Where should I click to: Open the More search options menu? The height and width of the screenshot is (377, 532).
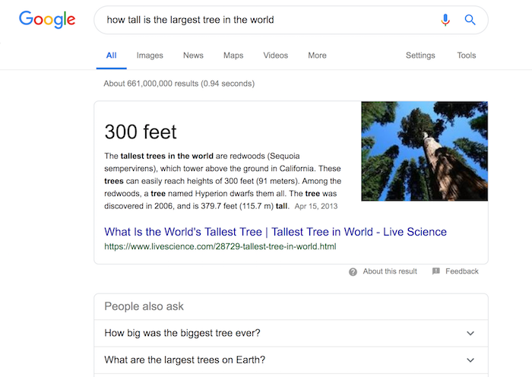pyautogui.click(x=317, y=55)
